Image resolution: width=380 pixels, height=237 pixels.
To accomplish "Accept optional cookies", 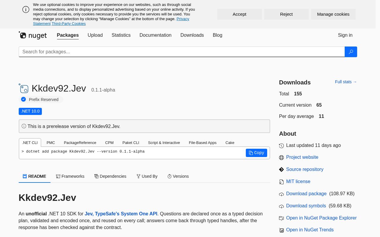I will 240,14.
